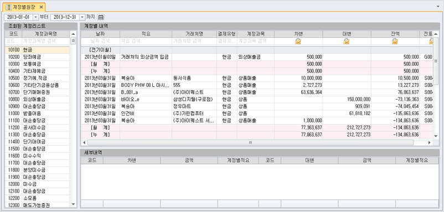Click the 적요 검색 filter field
444x212 pixels.
tap(146, 41)
